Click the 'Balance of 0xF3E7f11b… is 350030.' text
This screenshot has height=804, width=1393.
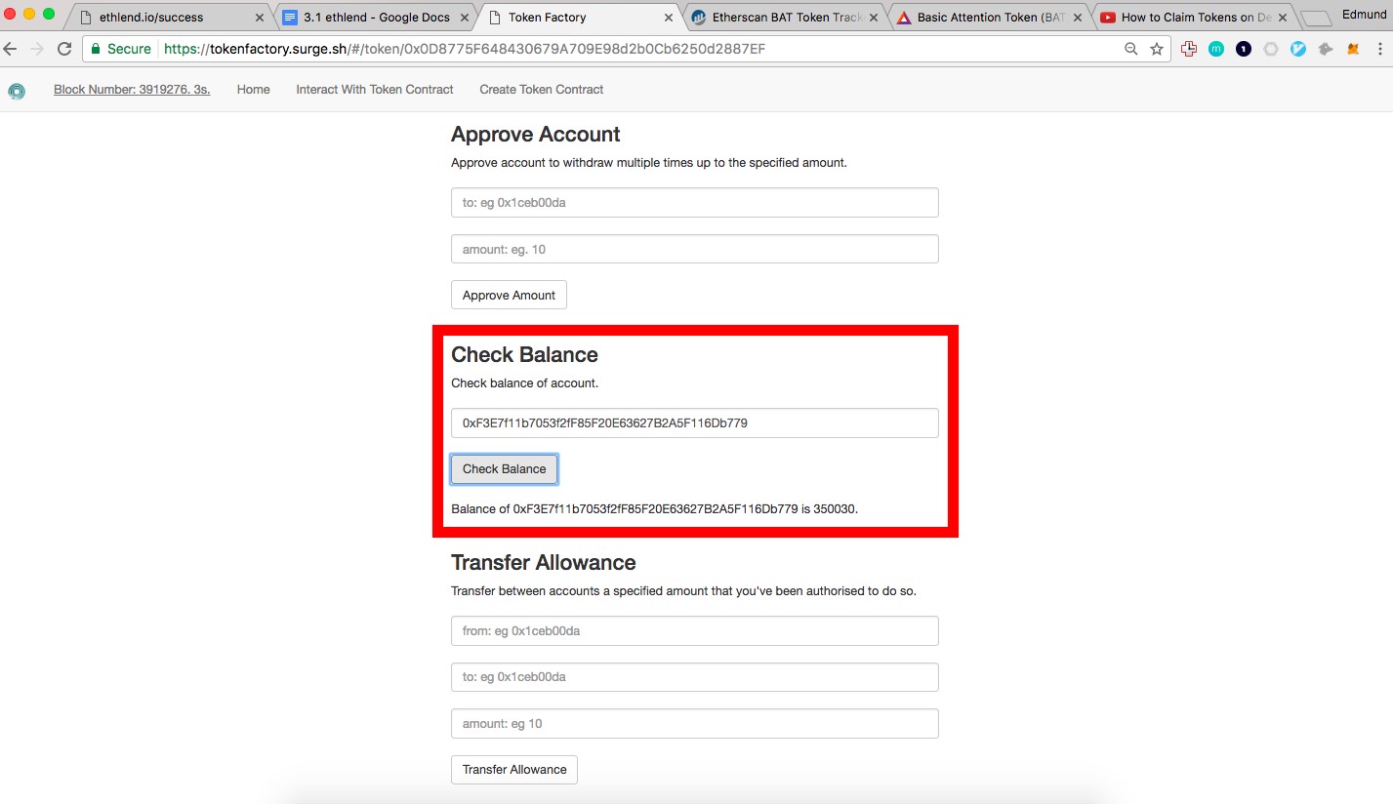point(654,508)
